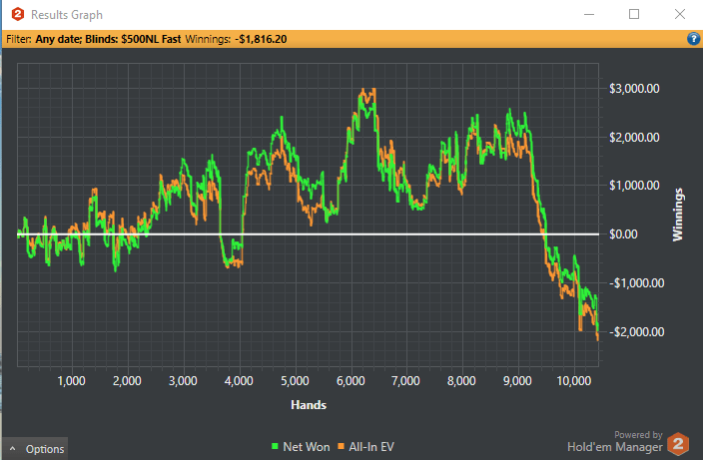
Task: Click the Winnings vertical axis title
Action: coord(677,215)
